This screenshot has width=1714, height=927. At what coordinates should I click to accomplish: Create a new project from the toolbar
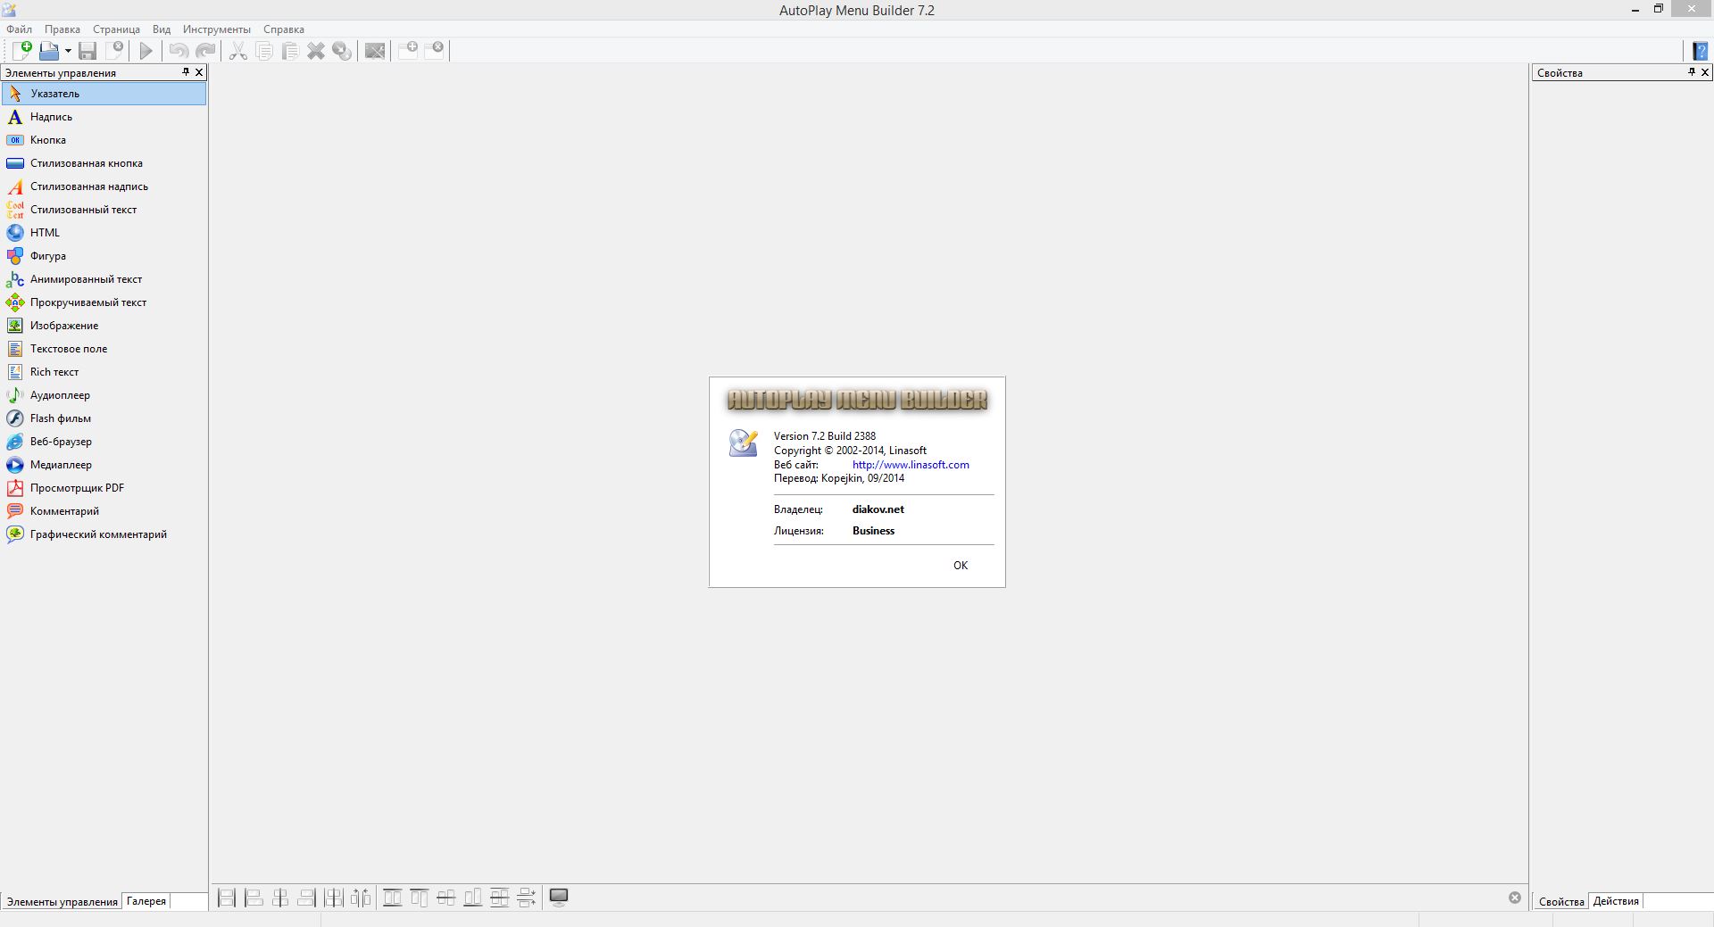(x=21, y=51)
